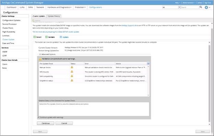Toggle Continue update with warnings checkbox

pyautogui.click(x=38, y=117)
